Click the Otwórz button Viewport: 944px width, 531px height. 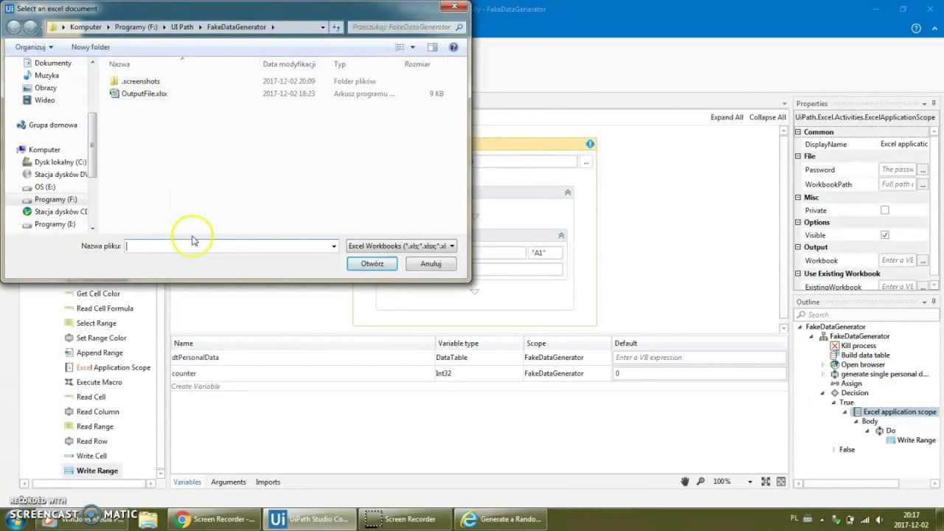(372, 263)
